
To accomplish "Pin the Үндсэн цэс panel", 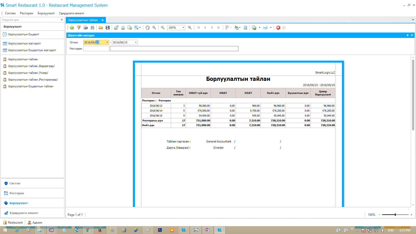I will click(62, 20).
